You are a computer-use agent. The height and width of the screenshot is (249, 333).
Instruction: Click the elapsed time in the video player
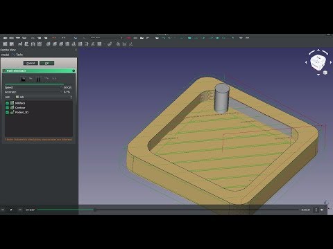pos(30,210)
